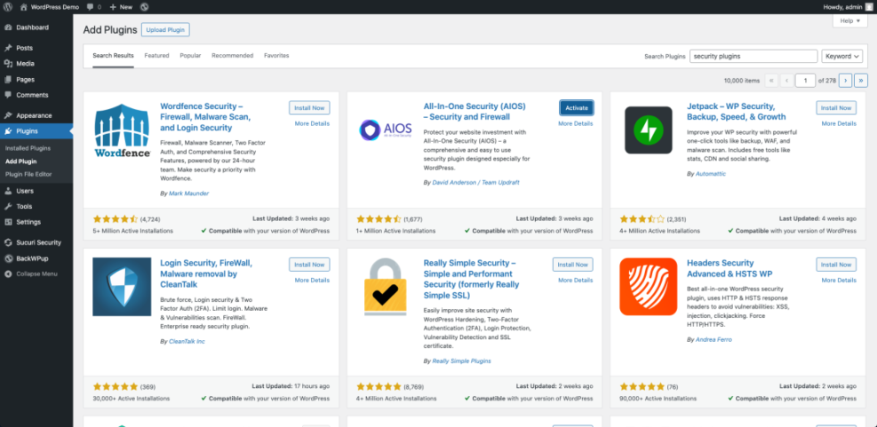Open the CleanTalk Inc author link
Image resolution: width=877 pixels, height=427 pixels.
coord(187,341)
